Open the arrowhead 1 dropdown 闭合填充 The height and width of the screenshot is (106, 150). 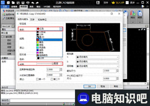click(97, 57)
